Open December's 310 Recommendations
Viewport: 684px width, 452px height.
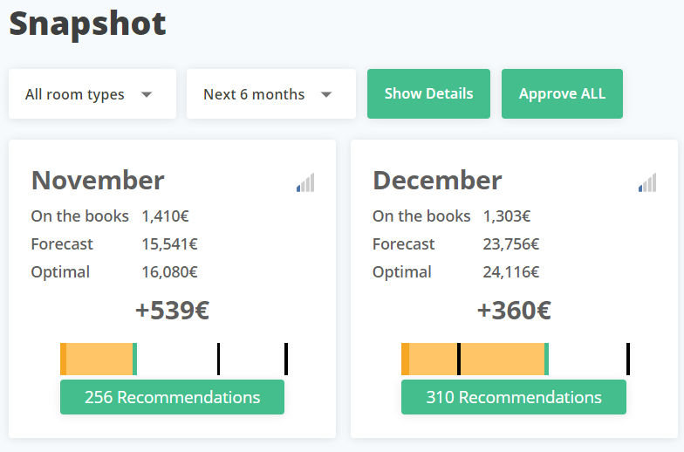click(x=514, y=397)
